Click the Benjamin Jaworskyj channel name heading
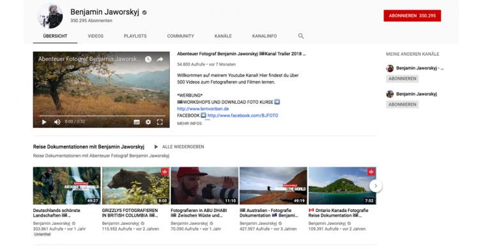Screen dimensions: 492x249 (105, 12)
